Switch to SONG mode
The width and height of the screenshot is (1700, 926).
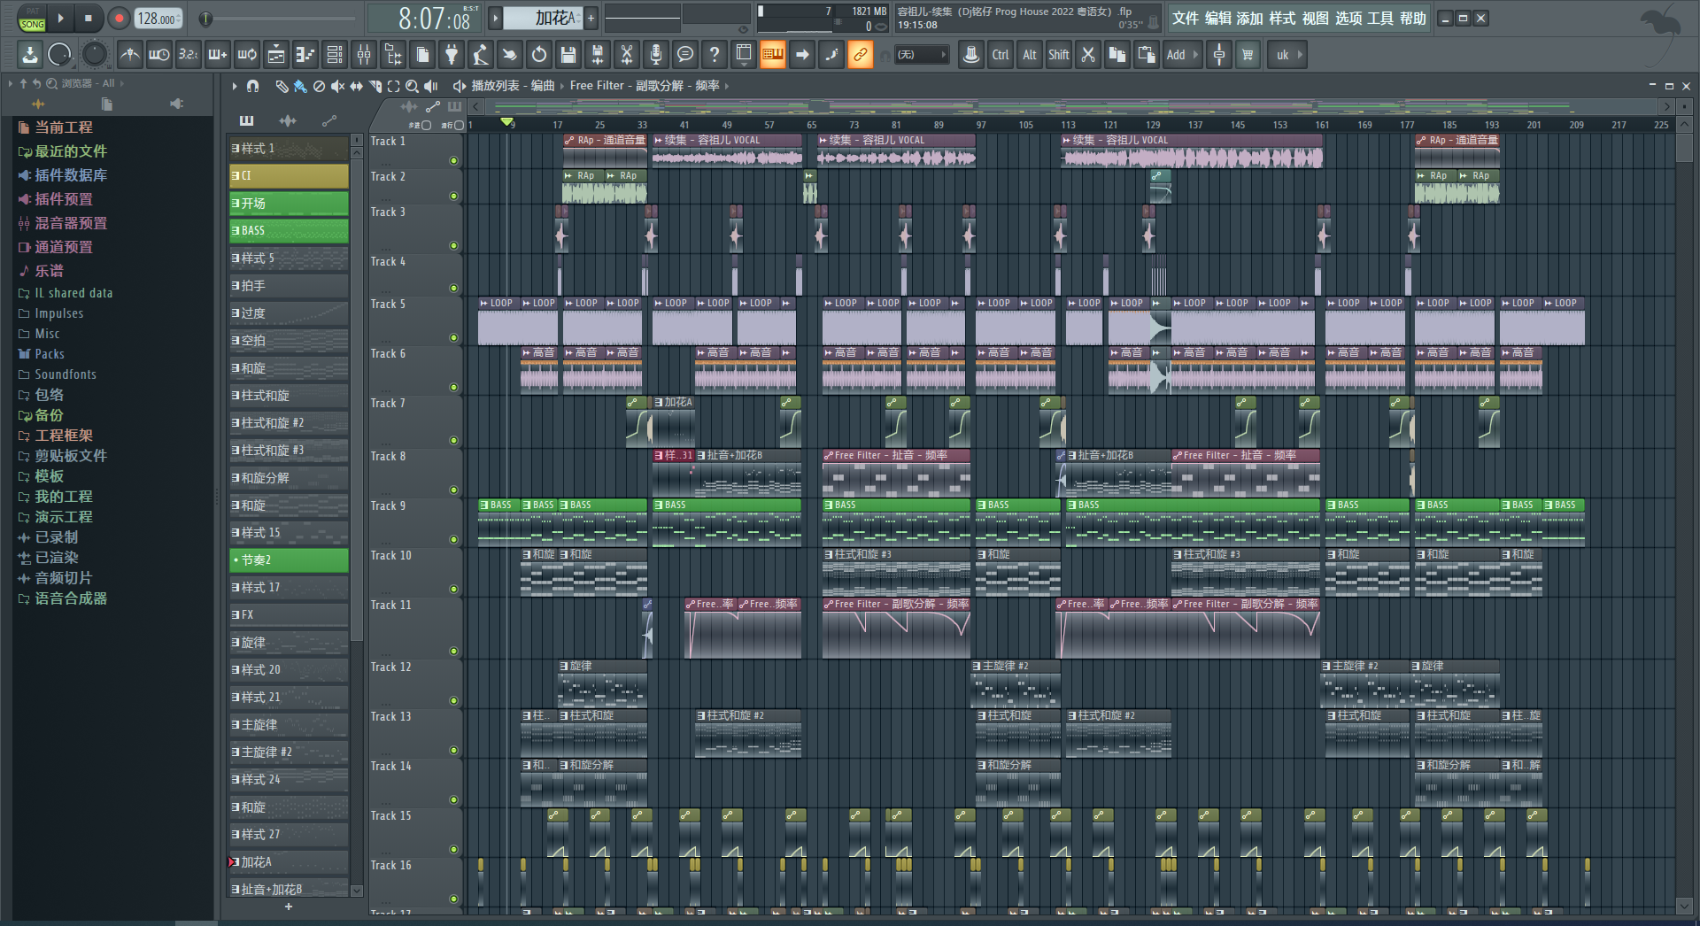tap(33, 24)
